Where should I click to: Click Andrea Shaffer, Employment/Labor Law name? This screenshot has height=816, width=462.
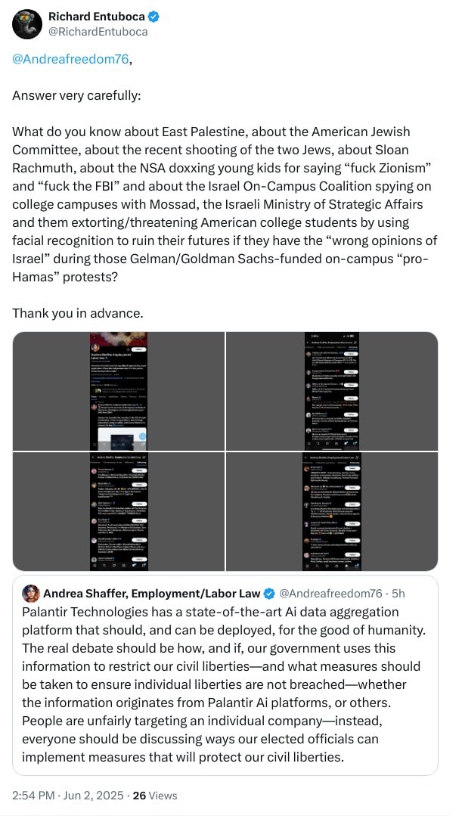point(151,593)
